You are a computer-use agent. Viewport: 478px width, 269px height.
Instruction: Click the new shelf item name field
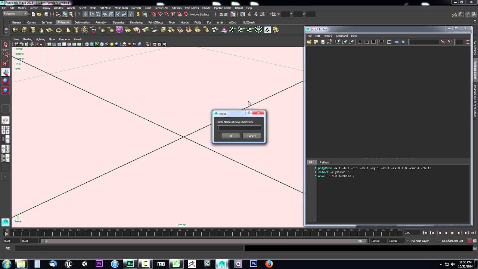tap(239, 128)
